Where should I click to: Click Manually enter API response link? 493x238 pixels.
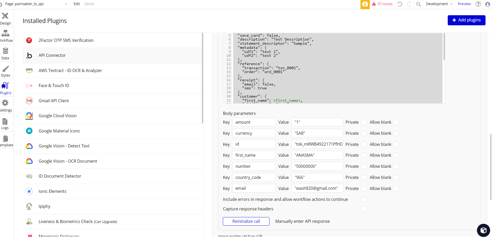pos(303,221)
